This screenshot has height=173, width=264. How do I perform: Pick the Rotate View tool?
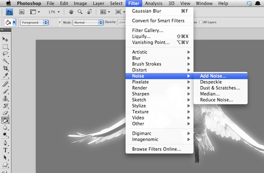coord(89,12)
